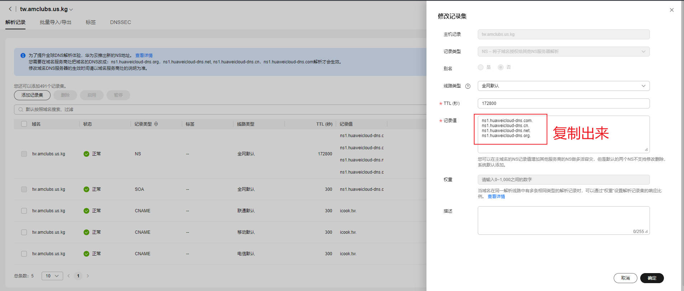Click the sort icon beside 记录类型 column
Screen dimensions: 684x291
click(156, 124)
